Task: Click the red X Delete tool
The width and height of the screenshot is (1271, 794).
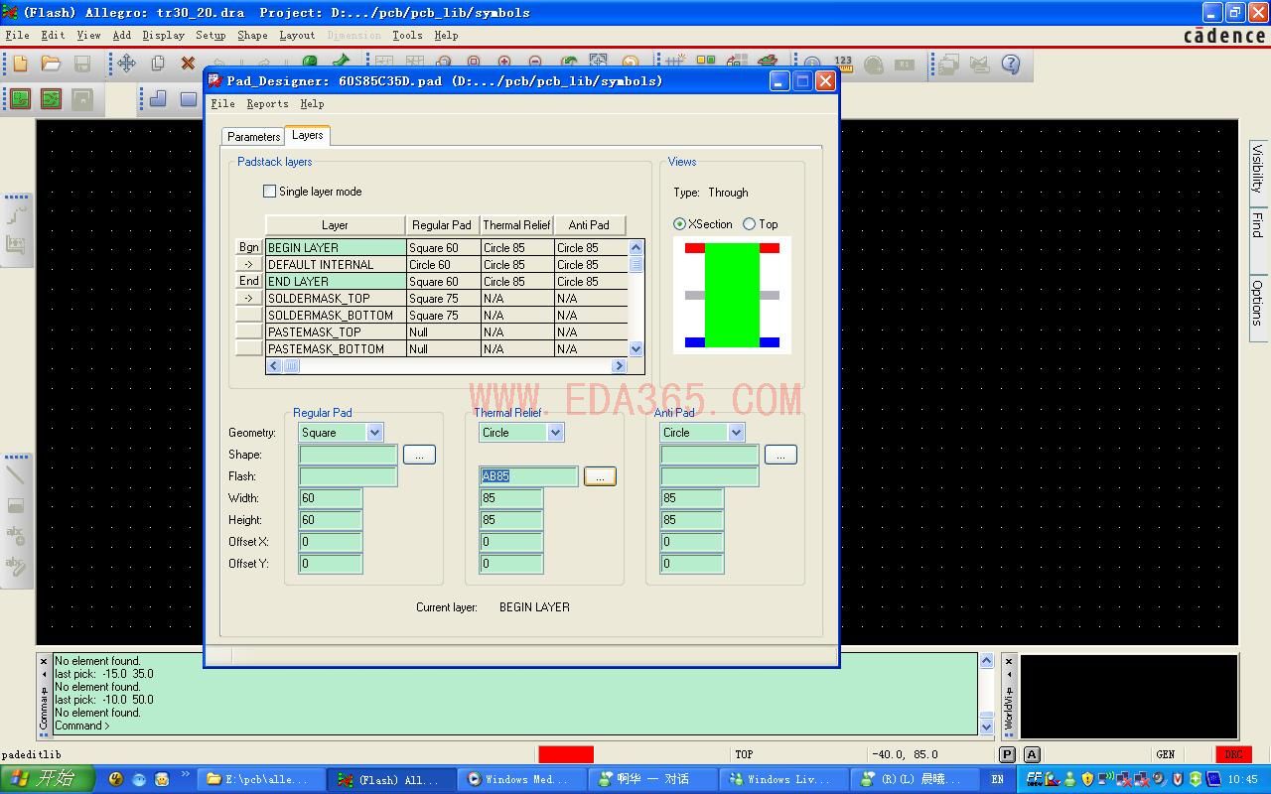Action: (188, 64)
